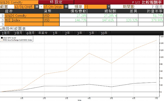Expand the frequency dropdown arrow
Image resolution: width=164 pixels, height=101 pixels.
coord(109,7)
